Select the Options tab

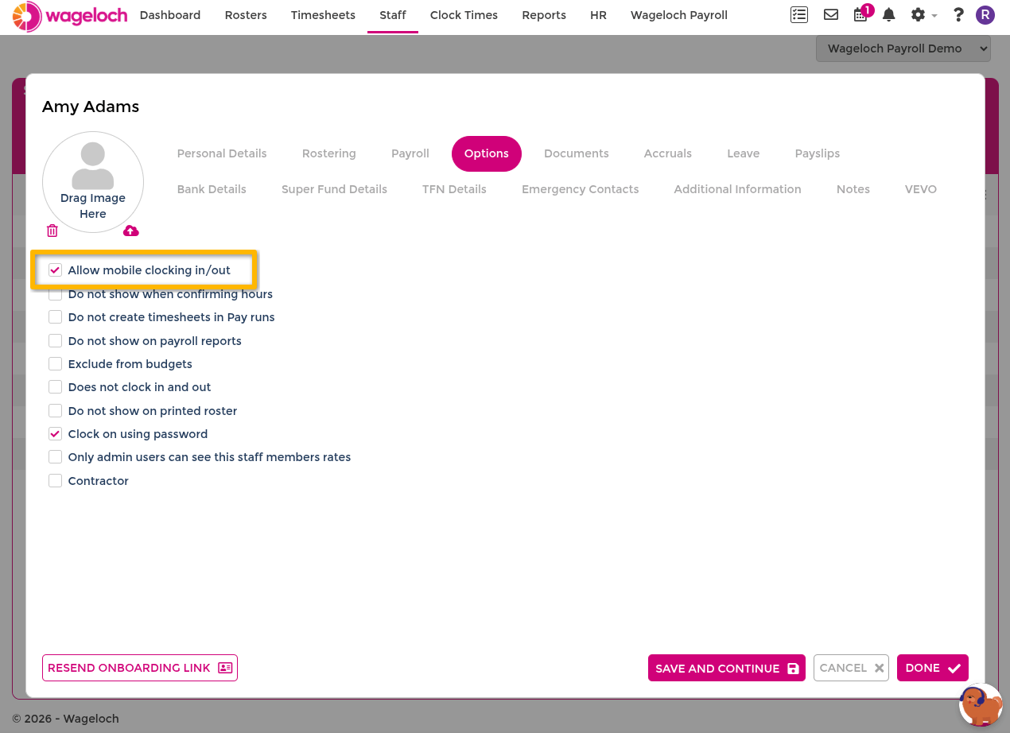click(x=487, y=153)
